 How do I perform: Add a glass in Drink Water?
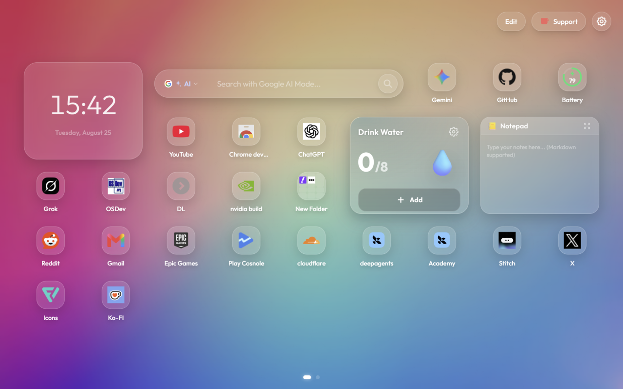[409, 200]
